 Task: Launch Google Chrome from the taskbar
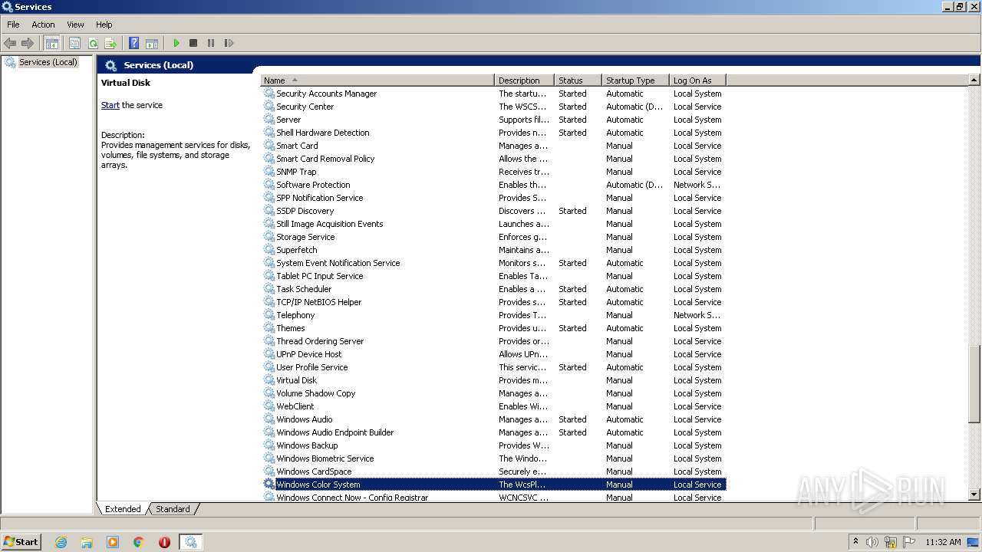coord(139,542)
